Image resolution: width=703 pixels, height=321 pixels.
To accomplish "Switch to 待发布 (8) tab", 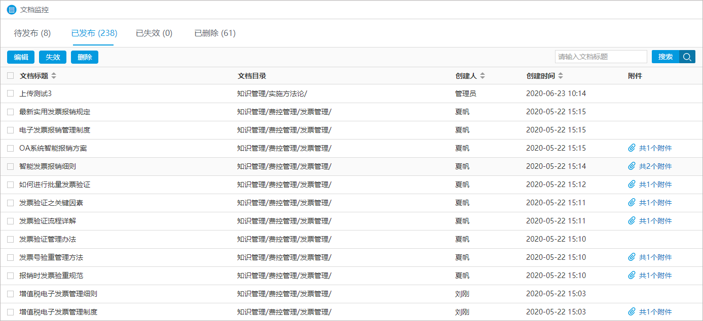I will 32,33.
